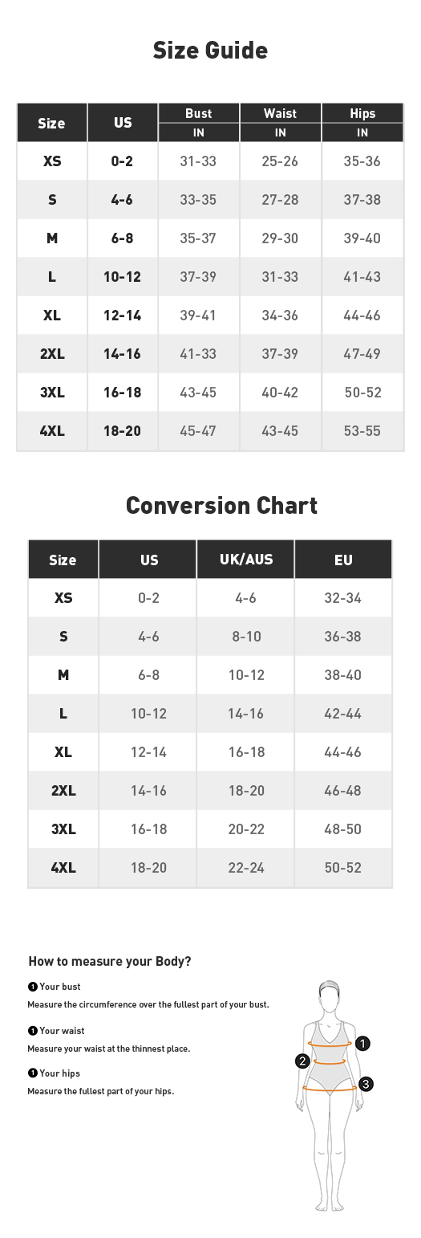This screenshot has height=1238, width=421.
Task: Select the XS row label in Size Guide
Action: point(52,161)
